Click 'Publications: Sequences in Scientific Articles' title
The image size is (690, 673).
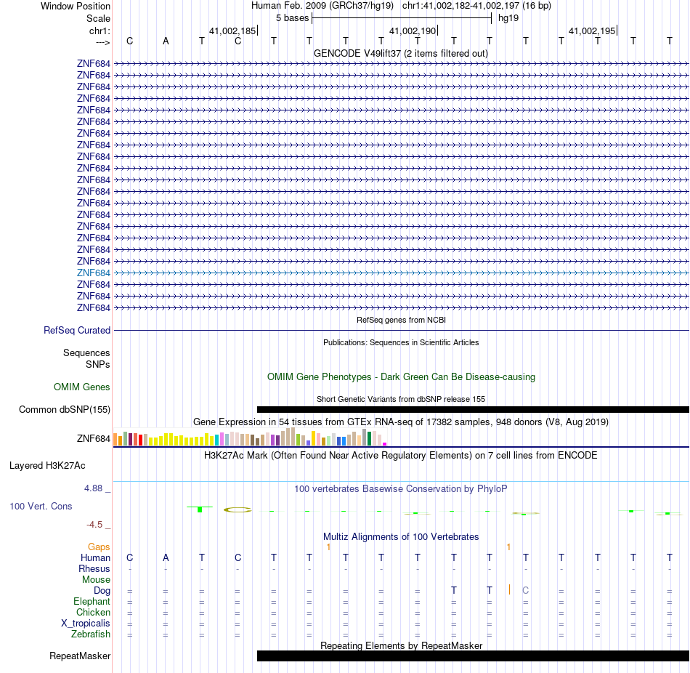401,342
